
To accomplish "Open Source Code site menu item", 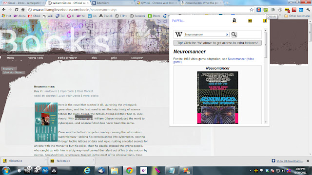I will coord(36,58).
